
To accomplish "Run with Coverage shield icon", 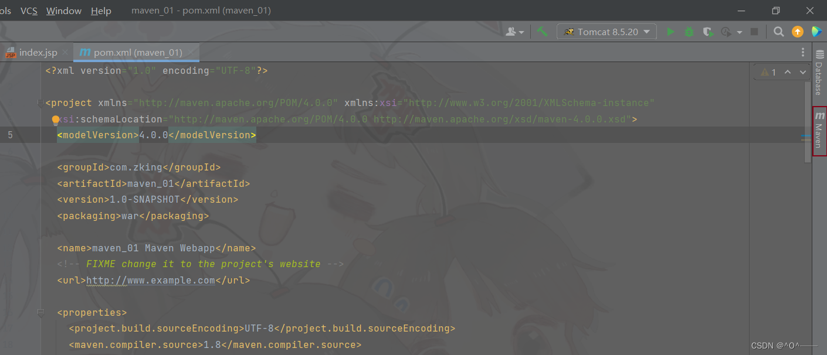I will tap(708, 32).
